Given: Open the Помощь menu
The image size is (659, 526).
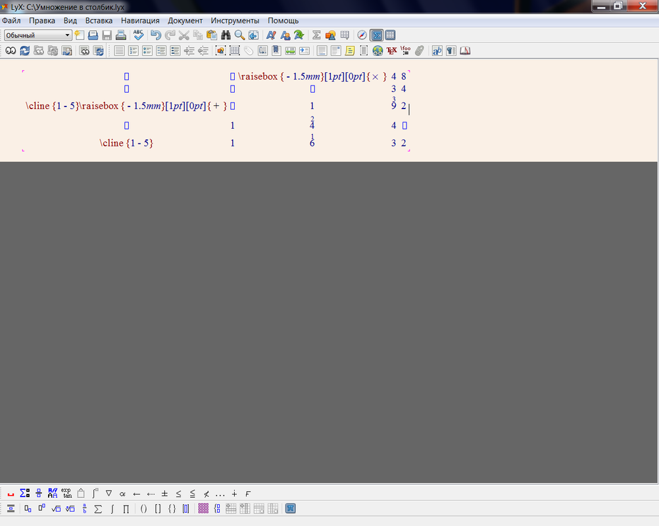Looking at the screenshot, I should (x=283, y=20).
